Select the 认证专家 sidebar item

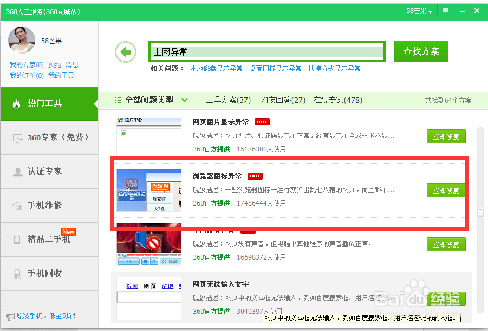pos(49,171)
